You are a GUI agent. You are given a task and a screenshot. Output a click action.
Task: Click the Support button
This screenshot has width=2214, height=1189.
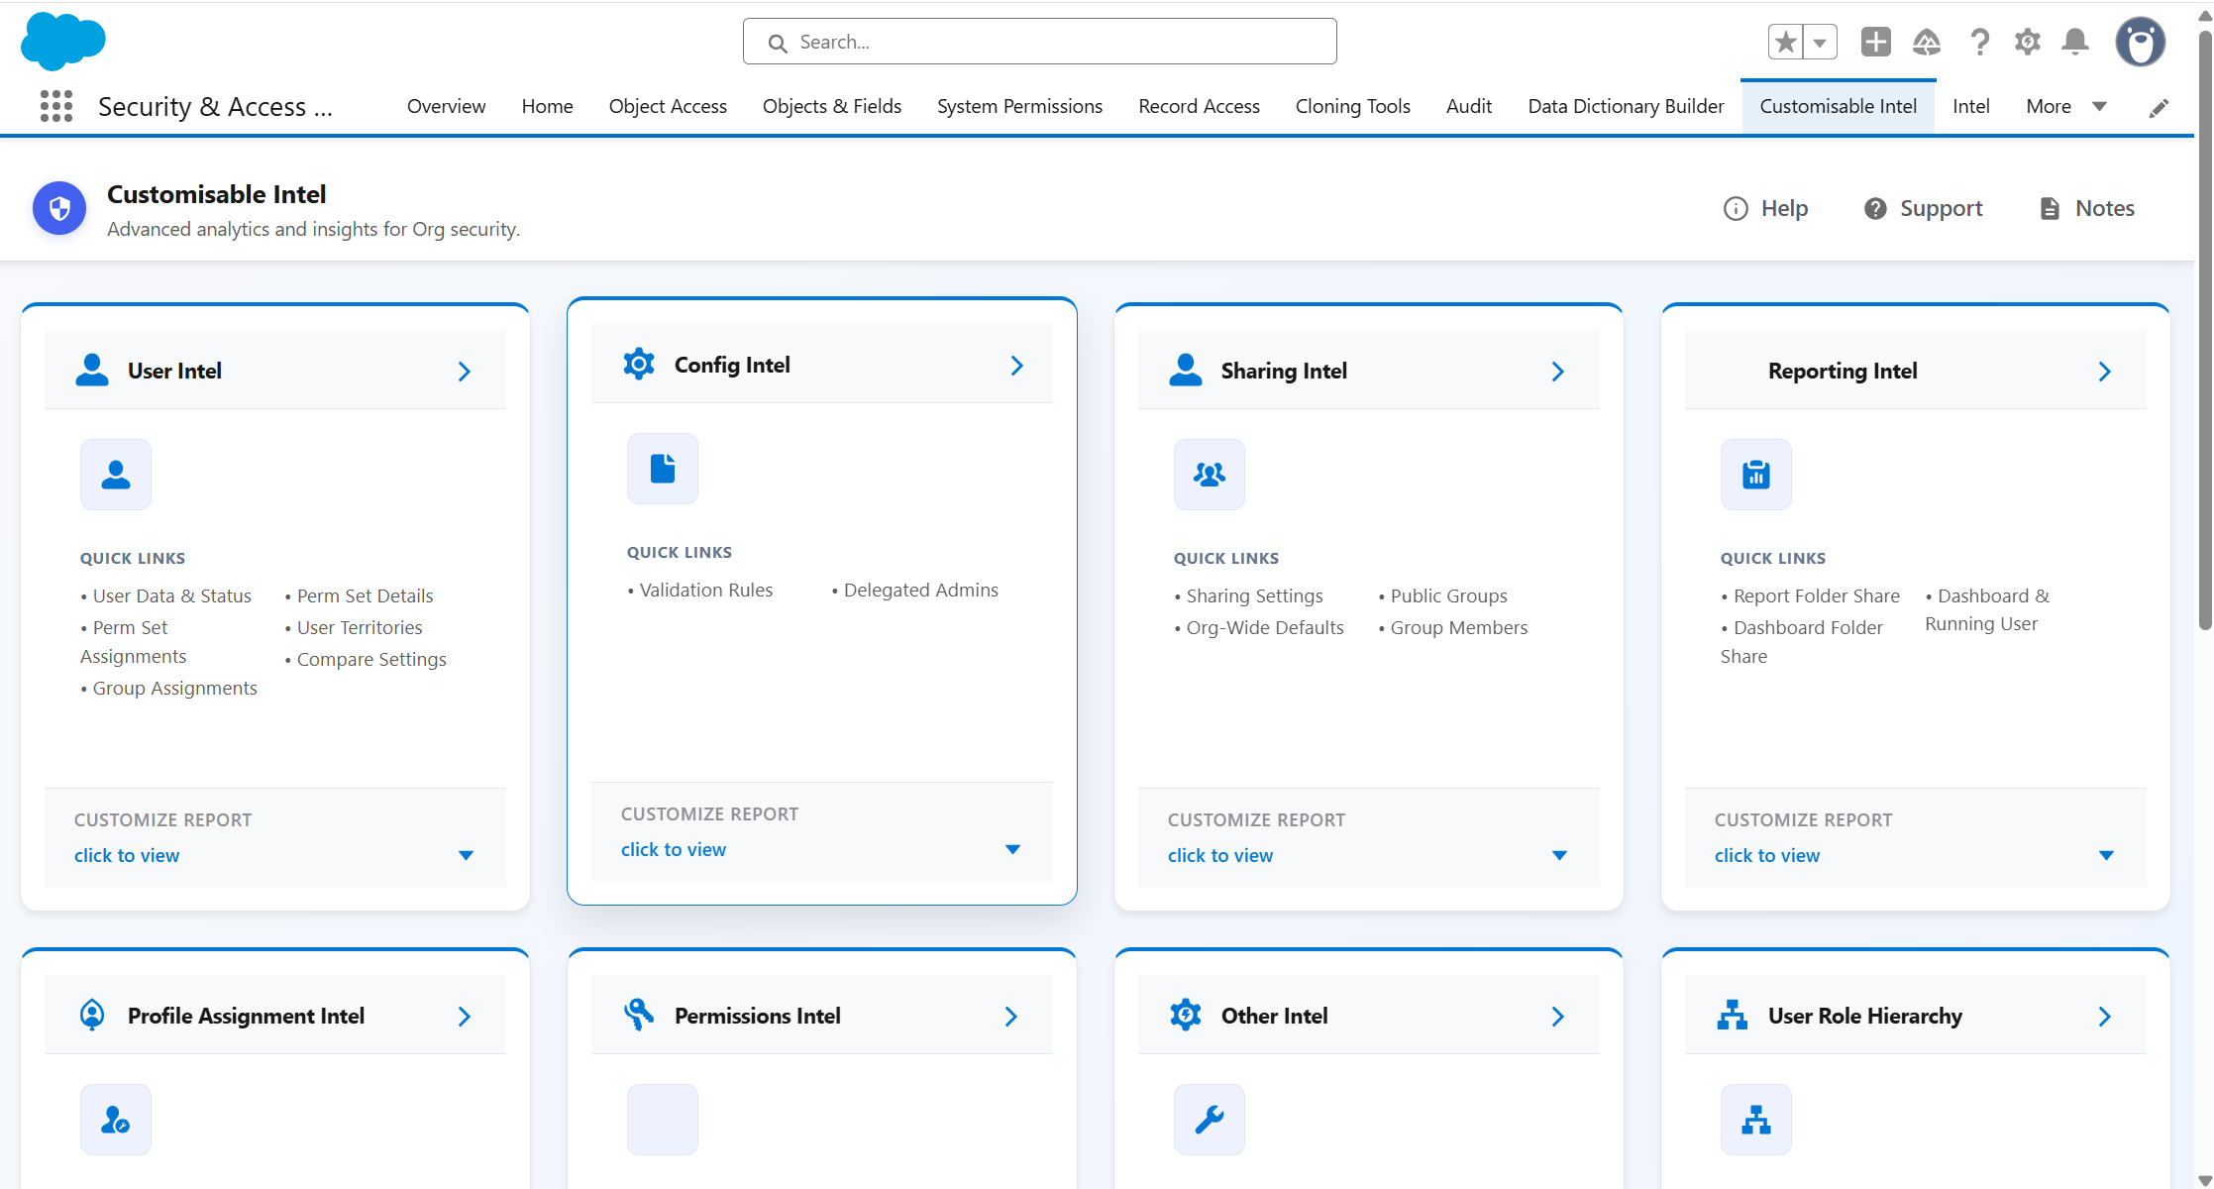(1923, 208)
